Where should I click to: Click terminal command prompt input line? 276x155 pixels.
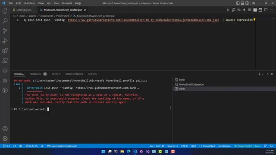click(x=91, y=109)
